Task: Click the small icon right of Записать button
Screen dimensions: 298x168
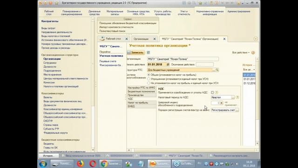Action: point(148,53)
